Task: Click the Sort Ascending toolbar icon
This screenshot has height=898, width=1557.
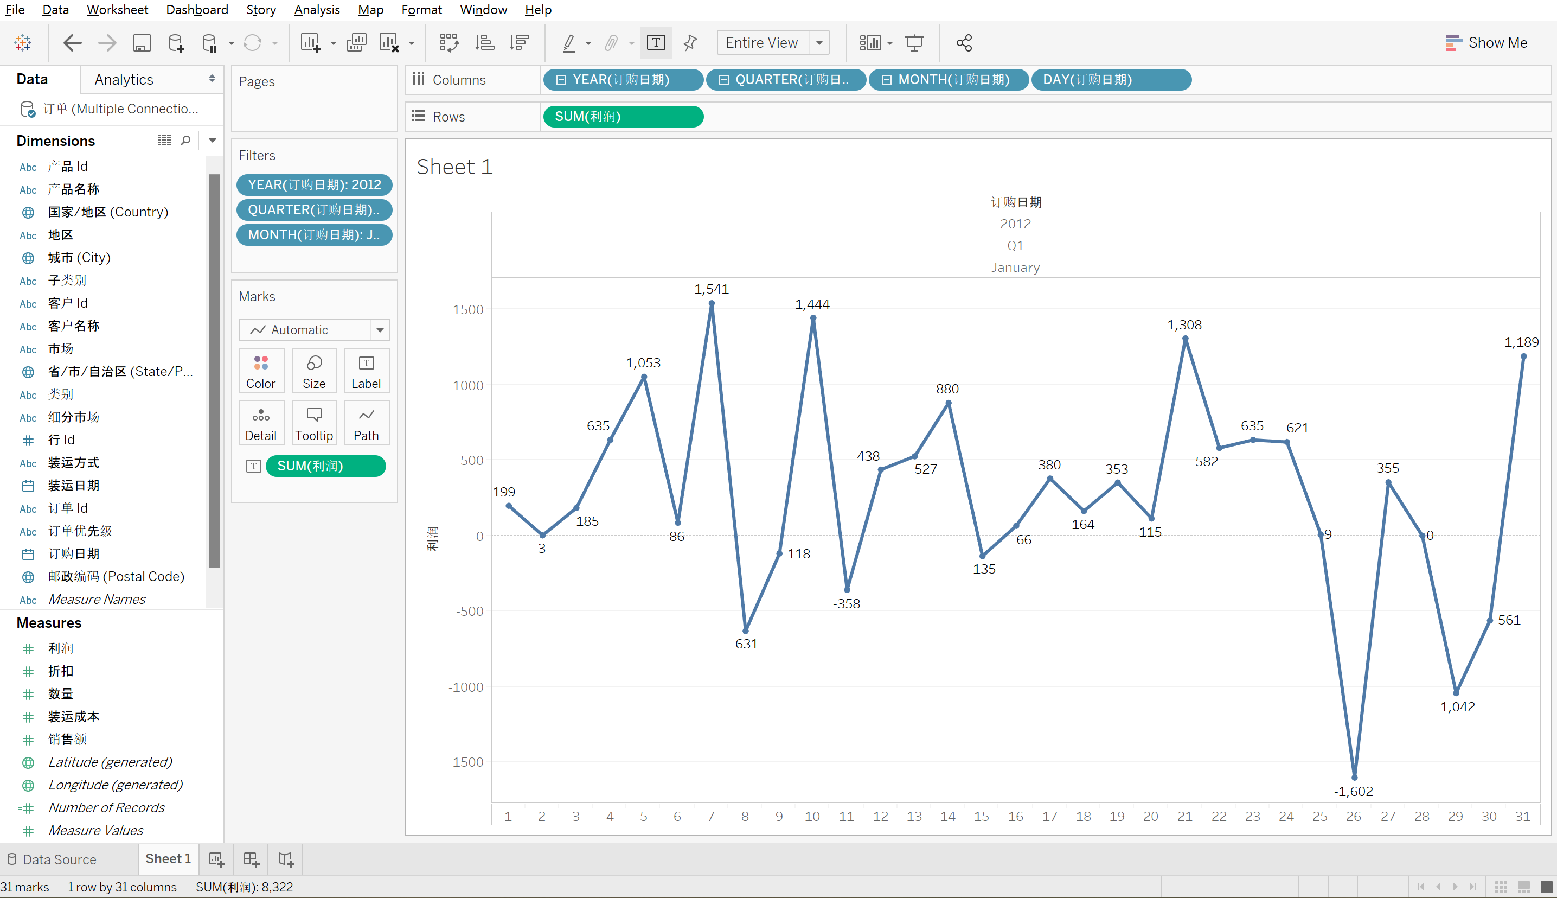Action: (484, 42)
